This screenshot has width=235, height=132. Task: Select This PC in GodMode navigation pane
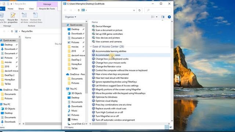[73, 89]
